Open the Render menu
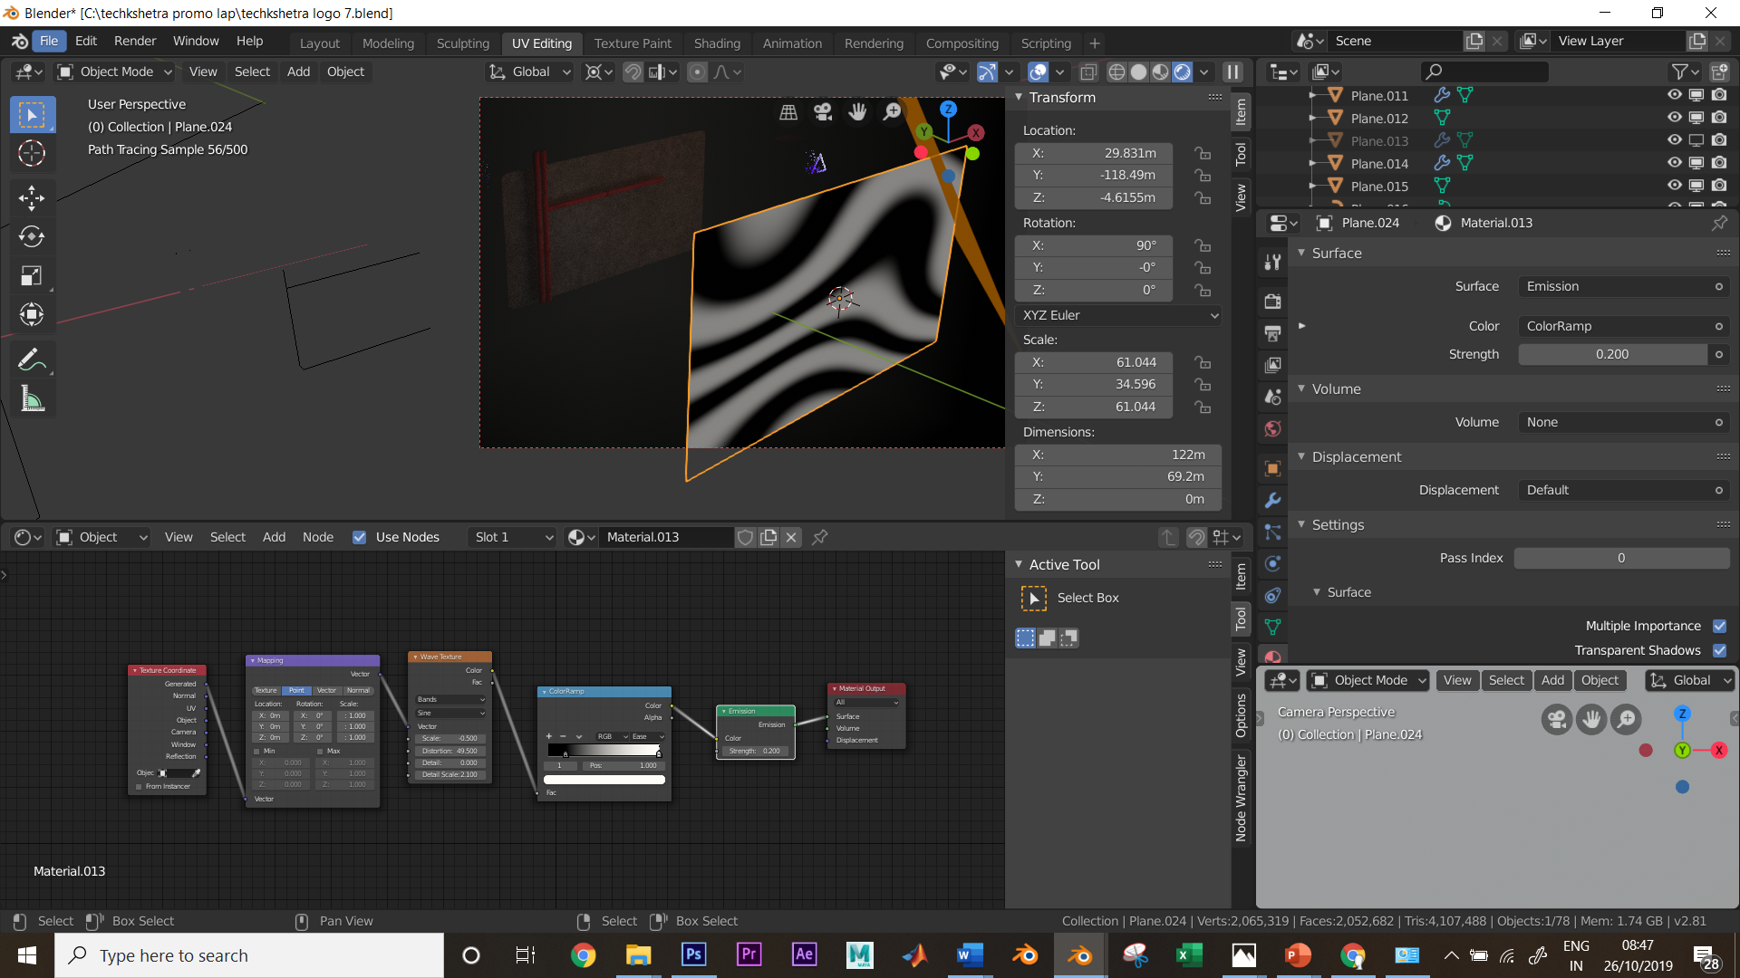Image resolution: width=1740 pixels, height=978 pixels. click(x=135, y=41)
